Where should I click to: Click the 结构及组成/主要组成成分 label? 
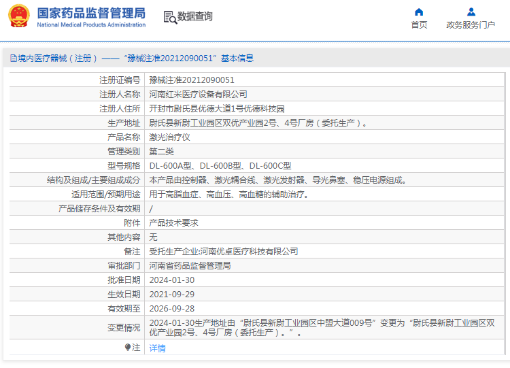point(94,180)
